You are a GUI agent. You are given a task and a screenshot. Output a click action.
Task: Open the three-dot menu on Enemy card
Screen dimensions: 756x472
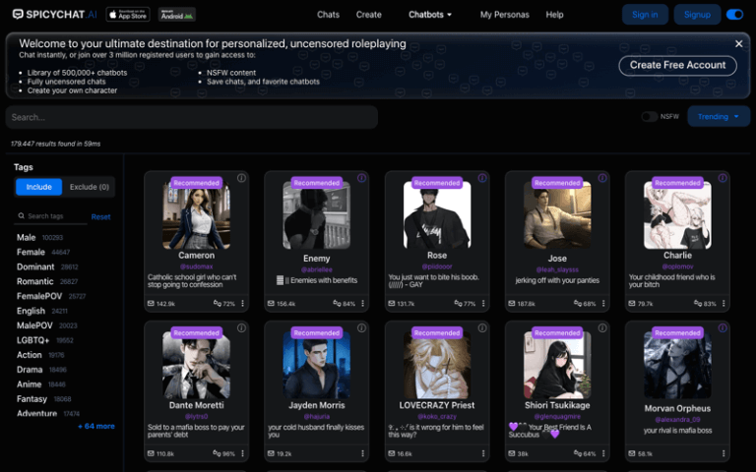tap(361, 303)
